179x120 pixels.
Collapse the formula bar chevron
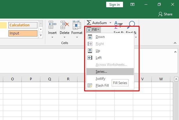click(x=175, y=52)
